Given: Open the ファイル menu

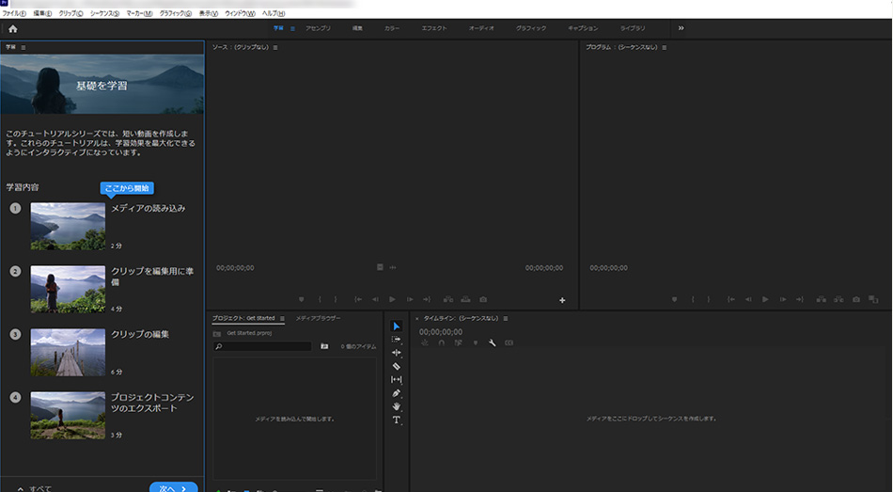Looking at the screenshot, I should [x=14, y=14].
